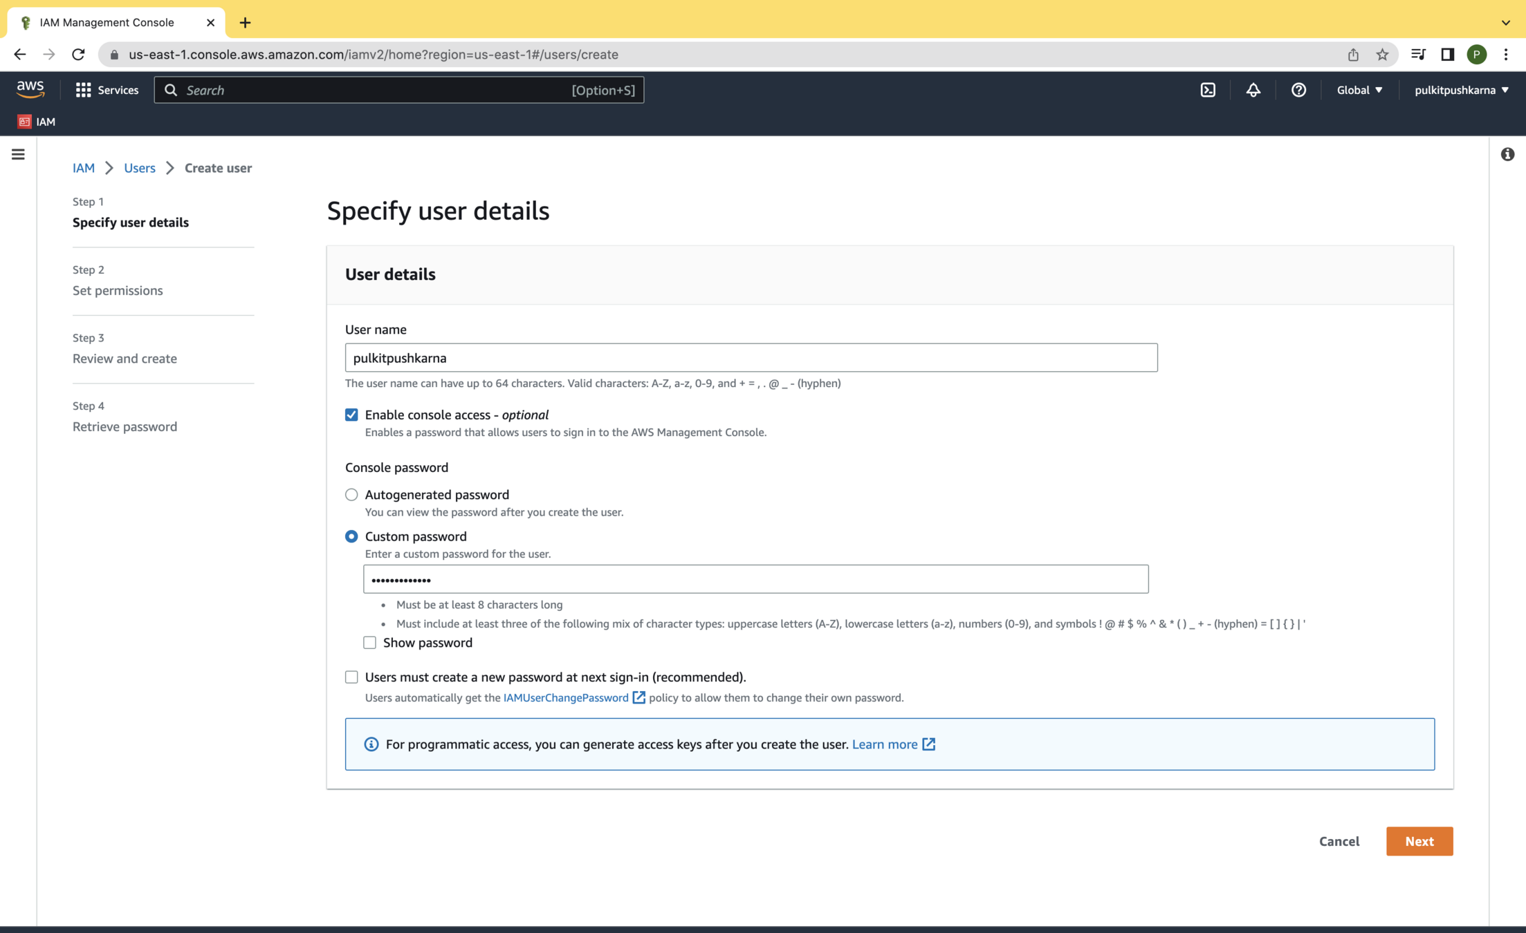Toggle the side navigation hamburger menu
Screen dimensions: 1526x933
click(18, 154)
